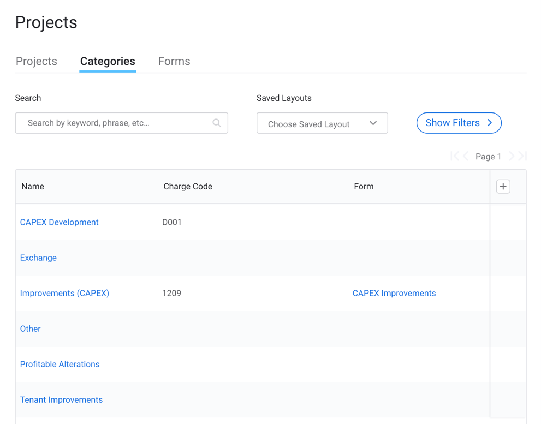Click the plus icon to add column
The width and height of the screenshot is (541, 424).
(x=503, y=187)
